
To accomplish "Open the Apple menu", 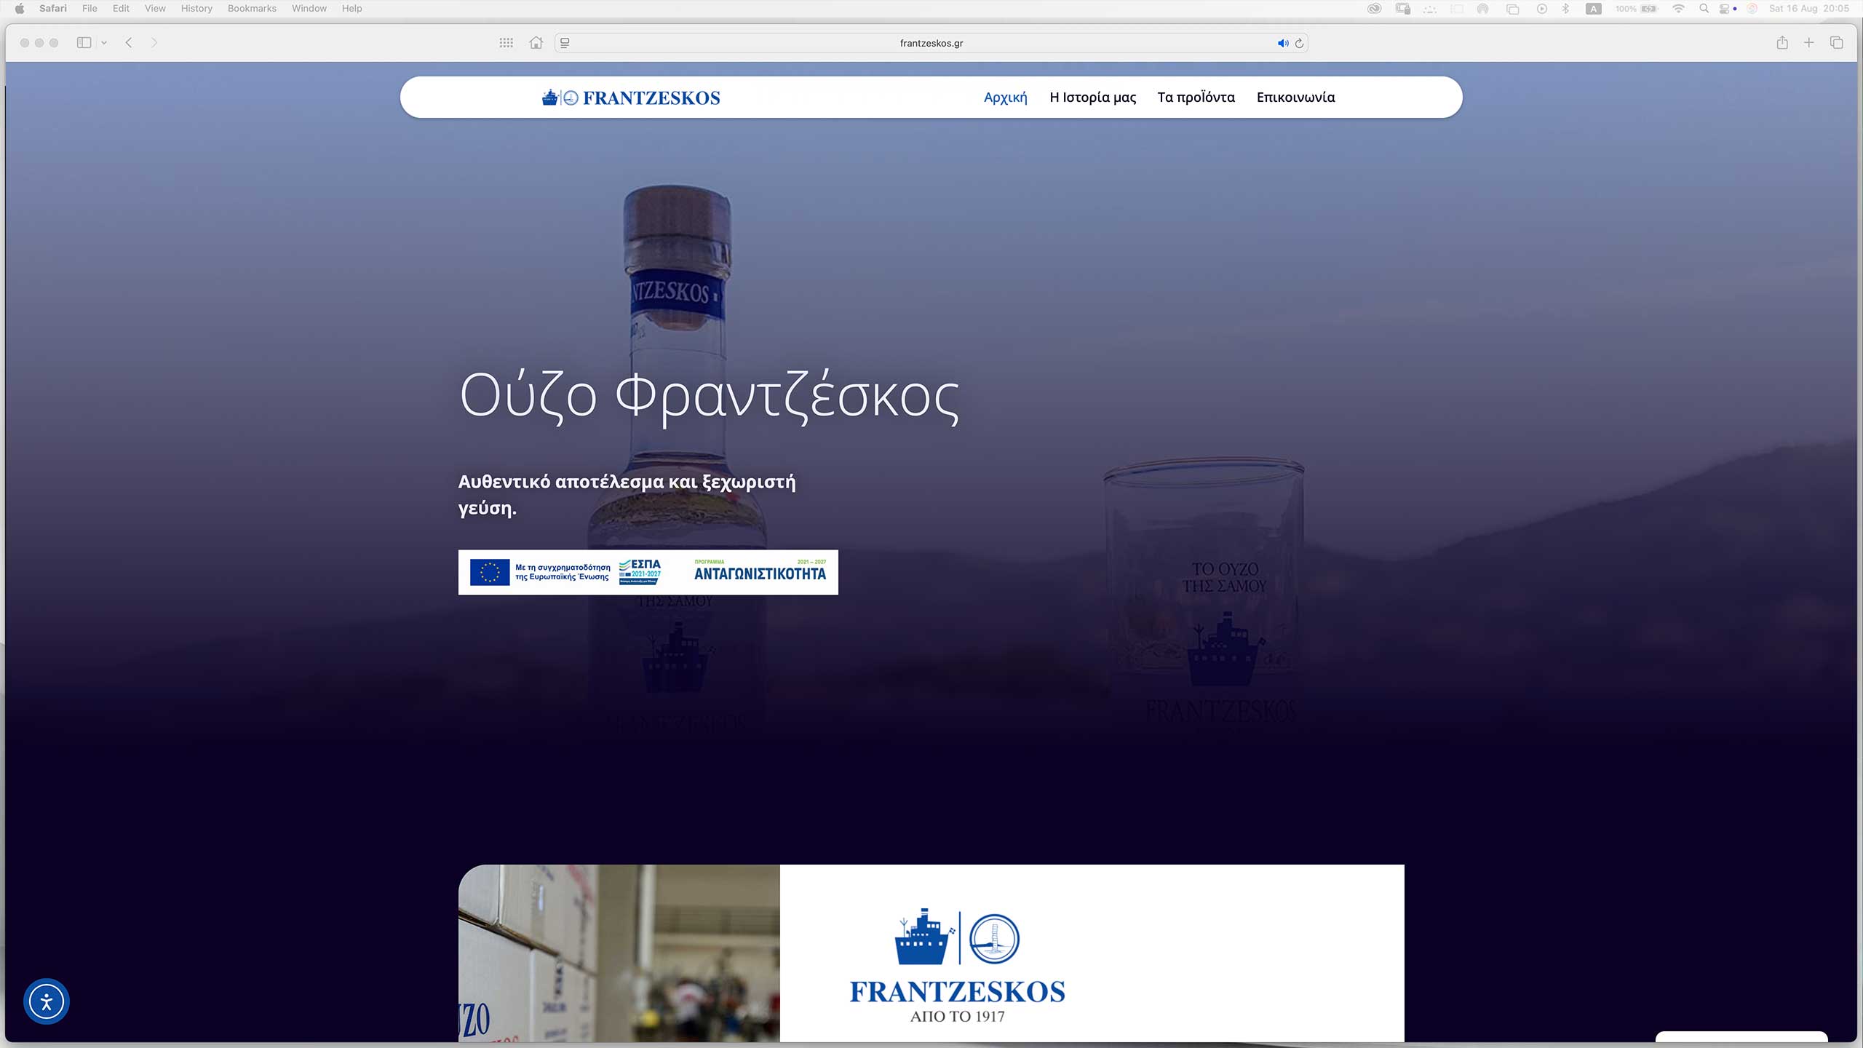I will point(20,9).
